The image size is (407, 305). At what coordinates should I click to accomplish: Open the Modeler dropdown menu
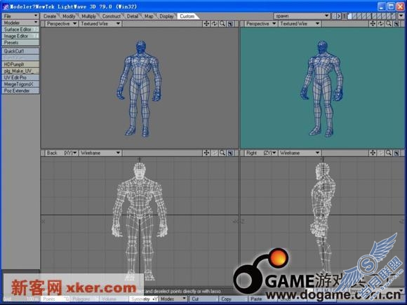pyautogui.click(x=20, y=23)
